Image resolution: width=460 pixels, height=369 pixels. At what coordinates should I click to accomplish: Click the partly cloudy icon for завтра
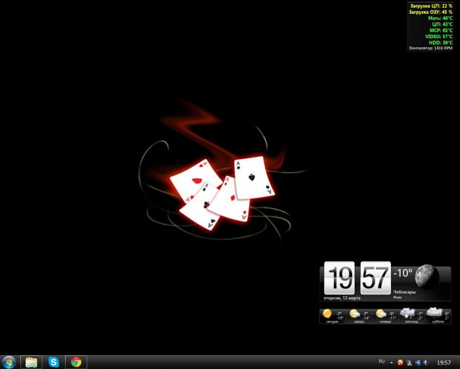[355, 314]
